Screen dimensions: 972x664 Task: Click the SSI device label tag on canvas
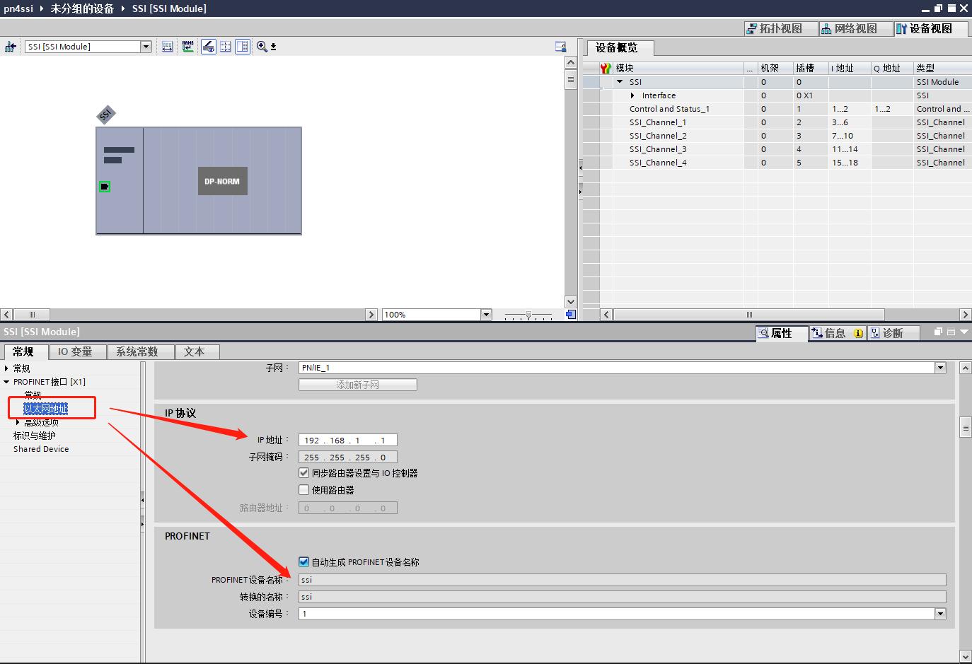(x=105, y=115)
